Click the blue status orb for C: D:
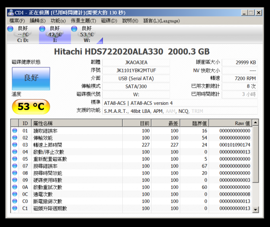Image resolution: width=270 pixels, height=227 pixels. point(10,29)
